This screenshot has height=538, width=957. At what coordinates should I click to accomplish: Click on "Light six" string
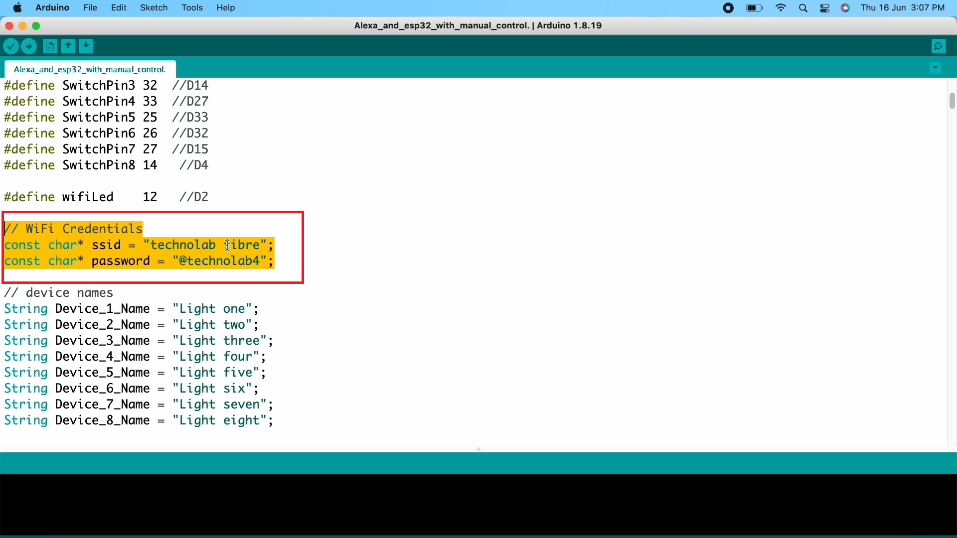tap(212, 389)
